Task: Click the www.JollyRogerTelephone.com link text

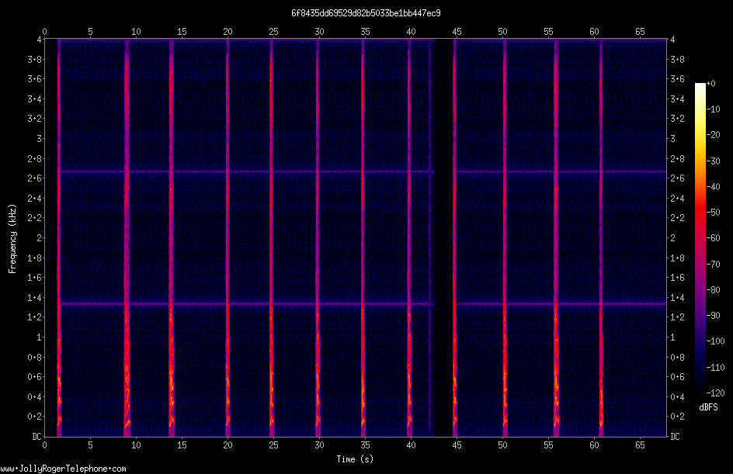Action: tap(63, 469)
